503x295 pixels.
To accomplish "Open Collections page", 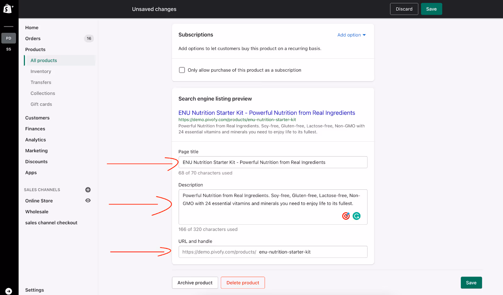I will [43, 93].
